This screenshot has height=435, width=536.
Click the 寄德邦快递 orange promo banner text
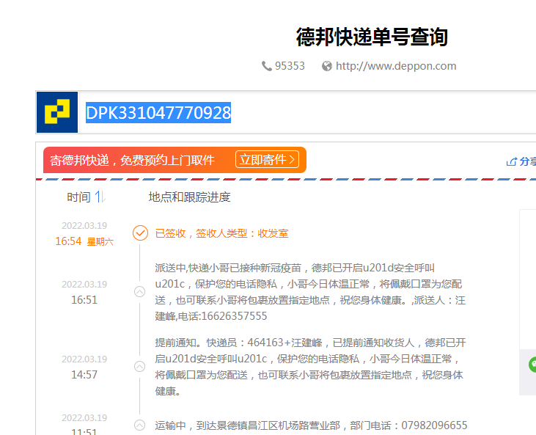[132, 160]
